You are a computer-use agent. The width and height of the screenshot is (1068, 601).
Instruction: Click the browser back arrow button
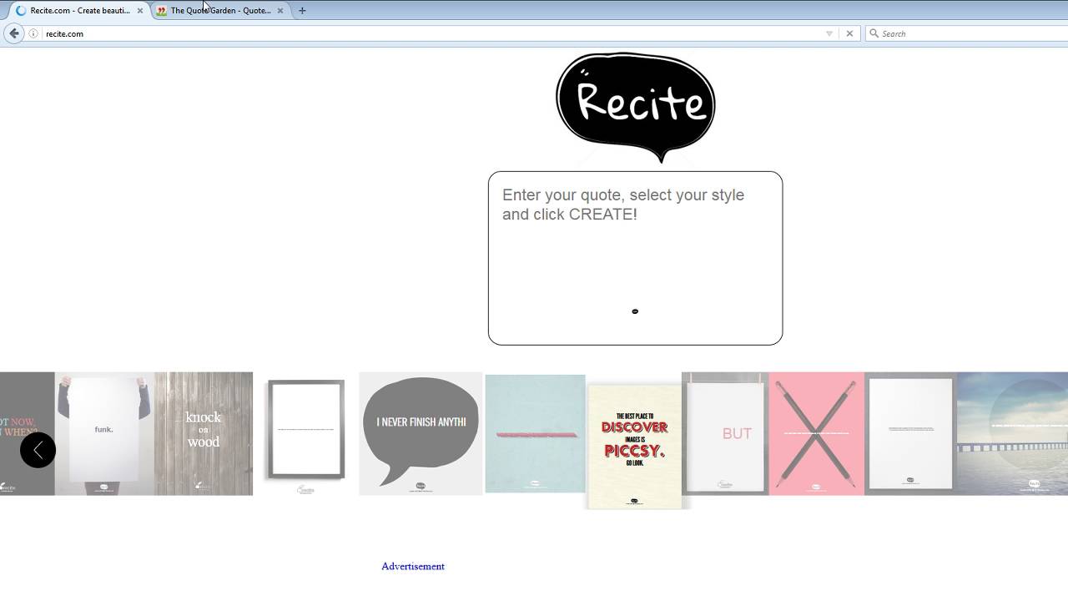tap(13, 33)
